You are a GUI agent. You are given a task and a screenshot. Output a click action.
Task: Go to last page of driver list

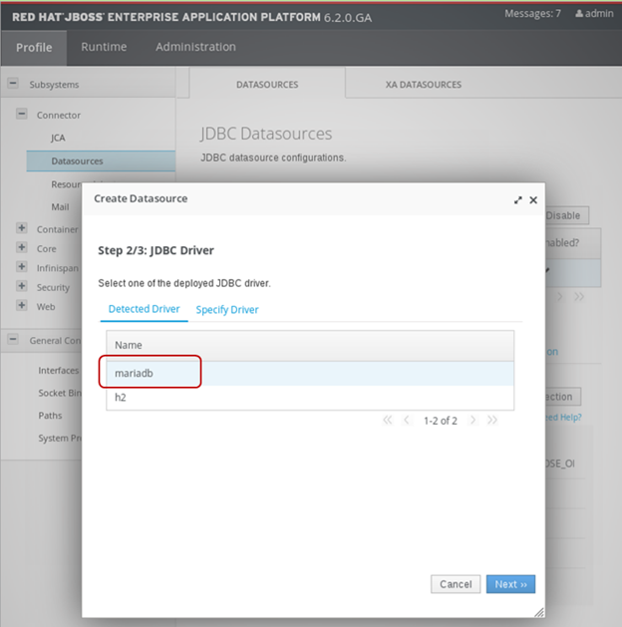(x=492, y=421)
